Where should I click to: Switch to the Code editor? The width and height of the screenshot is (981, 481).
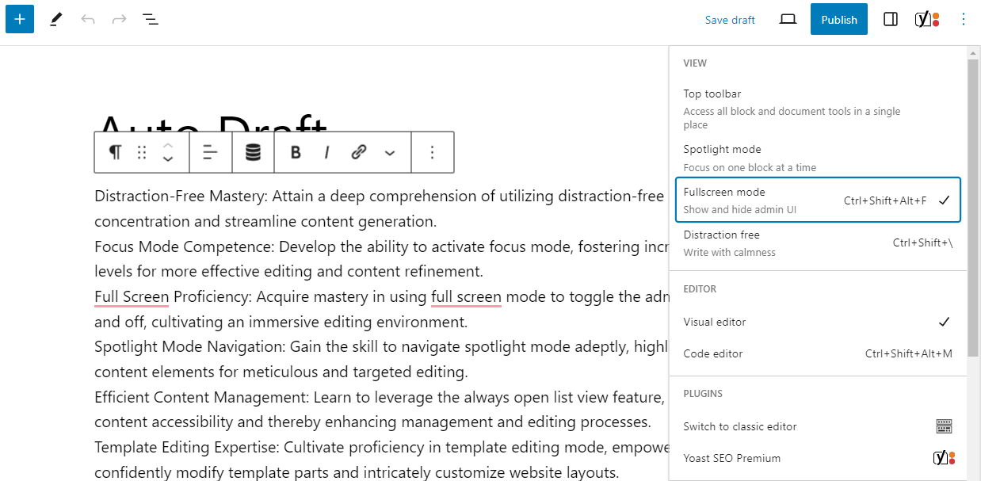(x=818, y=353)
